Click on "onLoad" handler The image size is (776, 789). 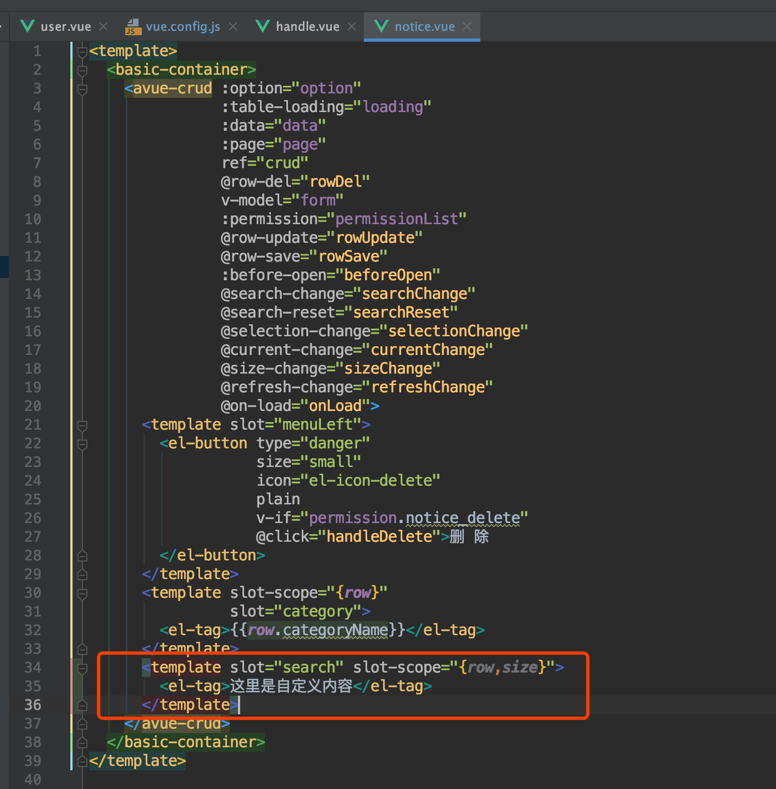click(335, 406)
